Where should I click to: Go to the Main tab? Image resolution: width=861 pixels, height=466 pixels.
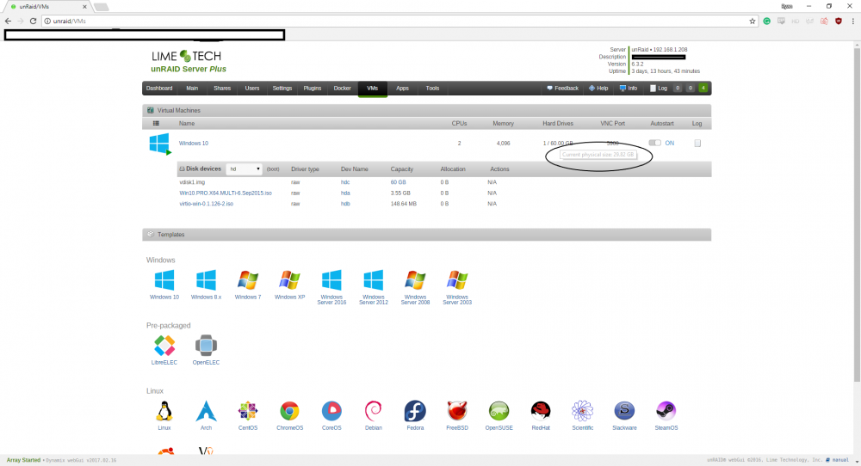tap(192, 89)
